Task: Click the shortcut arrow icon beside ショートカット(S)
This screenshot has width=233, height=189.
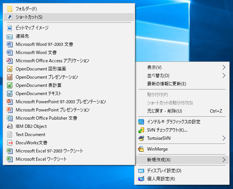Action: pos(10,17)
